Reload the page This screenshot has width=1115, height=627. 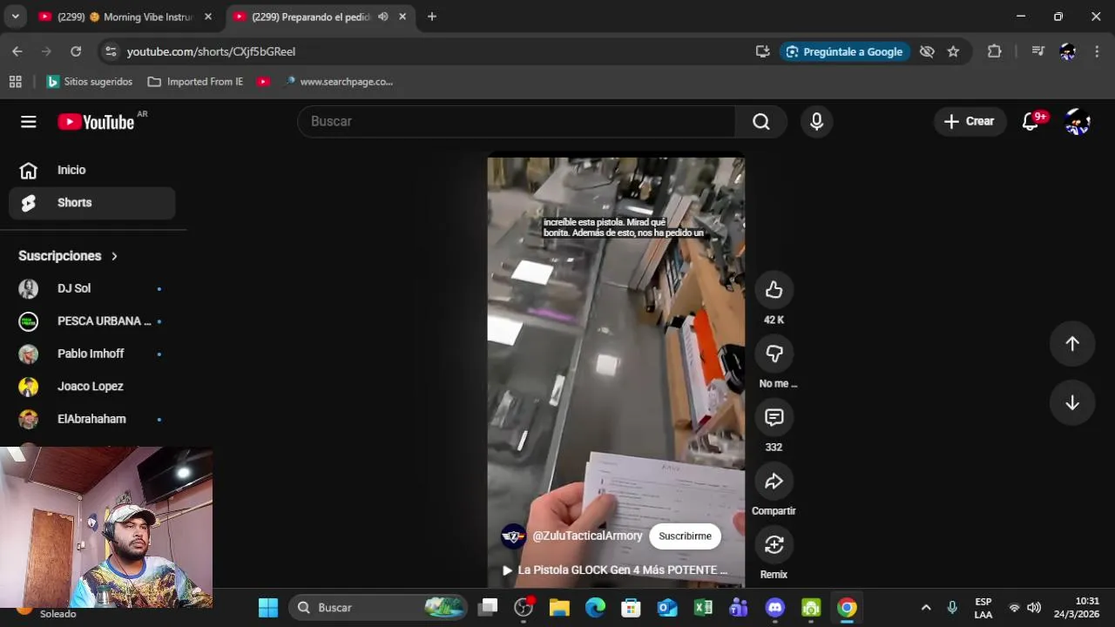click(x=76, y=51)
